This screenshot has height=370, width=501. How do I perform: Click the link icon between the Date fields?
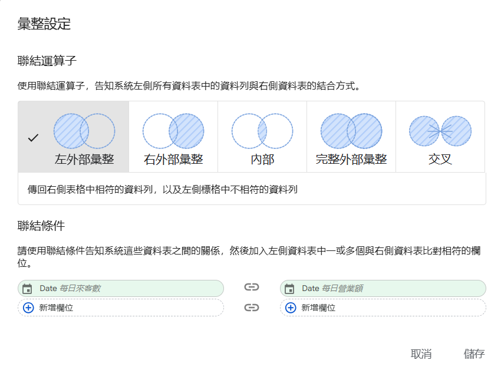(x=252, y=287)
